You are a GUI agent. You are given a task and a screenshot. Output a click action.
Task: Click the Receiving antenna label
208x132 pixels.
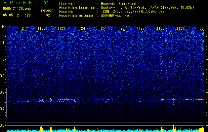tap(76, 16)
